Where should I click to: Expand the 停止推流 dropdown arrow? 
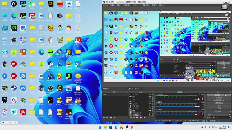click(x=230, y=95)
